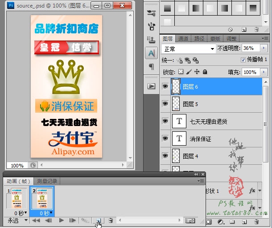Select animation frame 1 thumbnail

tap(16, 198)
